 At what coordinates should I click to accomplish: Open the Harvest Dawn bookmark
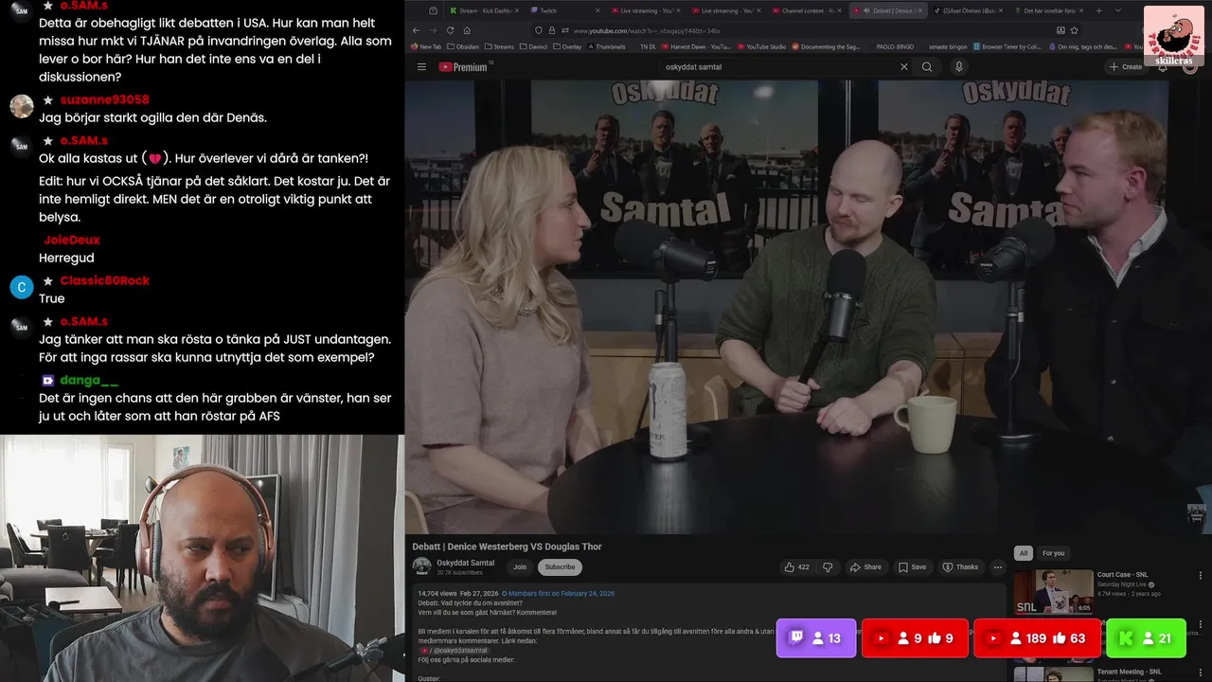point(696,46)
